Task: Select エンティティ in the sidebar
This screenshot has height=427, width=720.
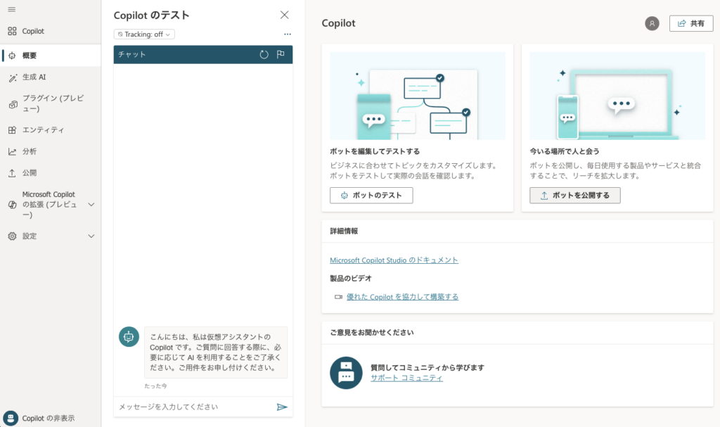Action: (x=43, y=130)
